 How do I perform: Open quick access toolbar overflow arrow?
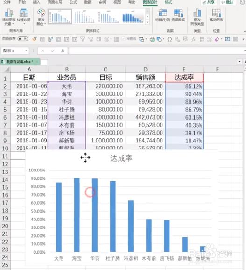click(x=243, y=39)
